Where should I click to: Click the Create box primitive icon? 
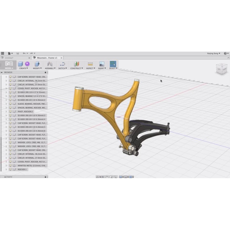(20, 64)
